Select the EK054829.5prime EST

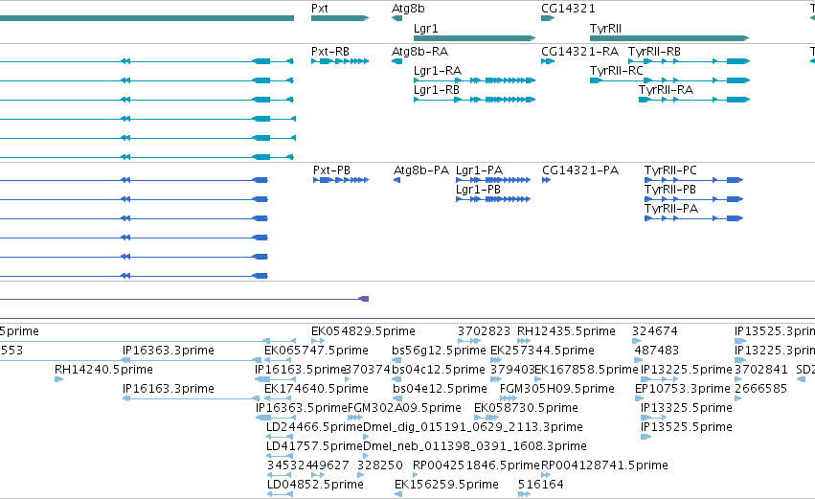pyautogui.click(x=363, y=331)
